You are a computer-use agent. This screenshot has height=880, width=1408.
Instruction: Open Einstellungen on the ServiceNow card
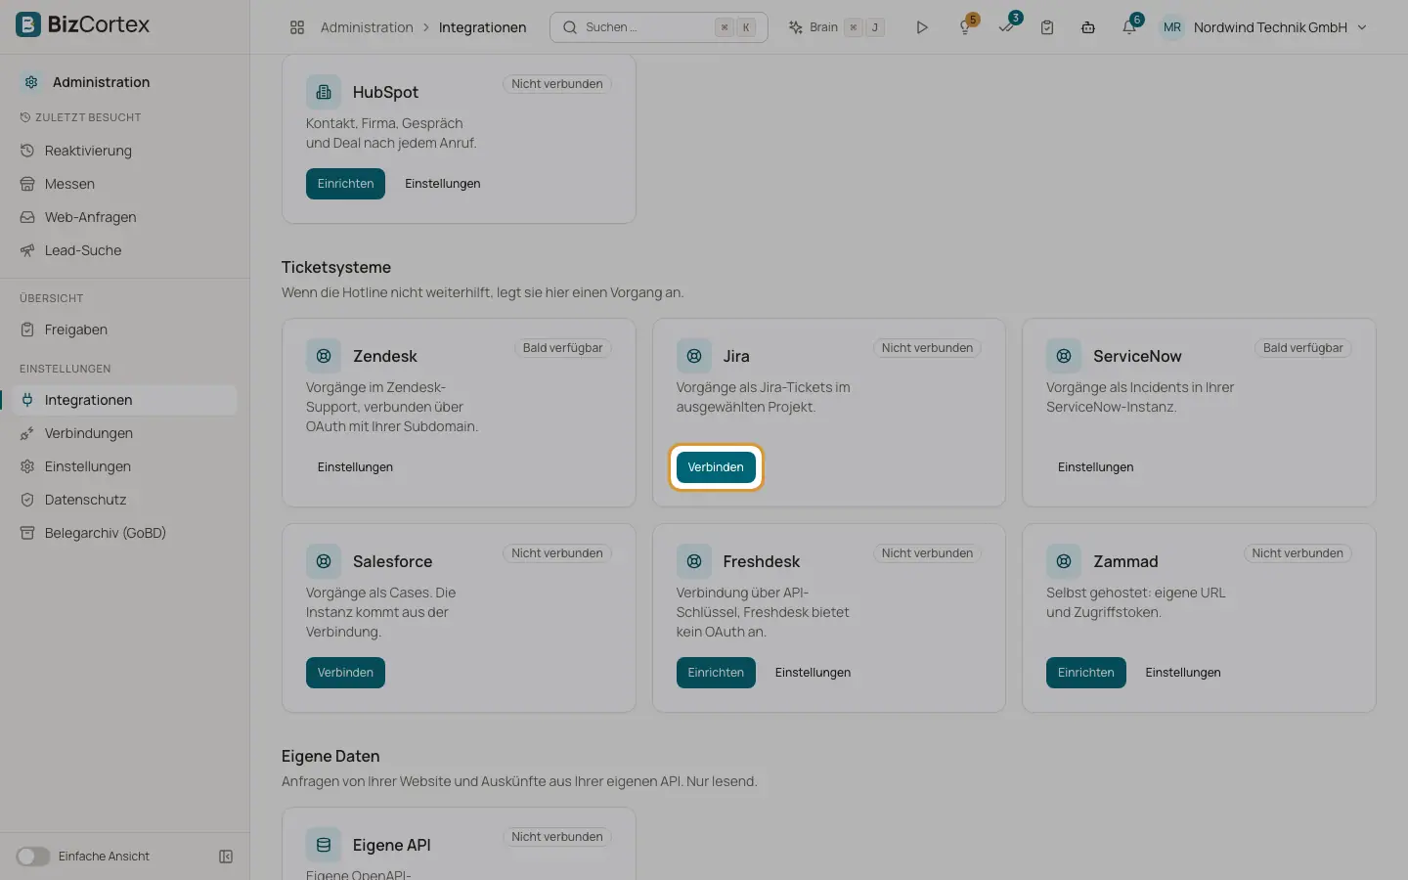(1095, 467)
